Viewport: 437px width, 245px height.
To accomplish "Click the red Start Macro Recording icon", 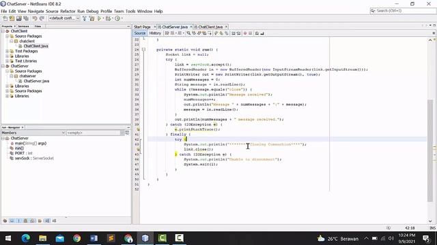I will click(x=245, y=33).
